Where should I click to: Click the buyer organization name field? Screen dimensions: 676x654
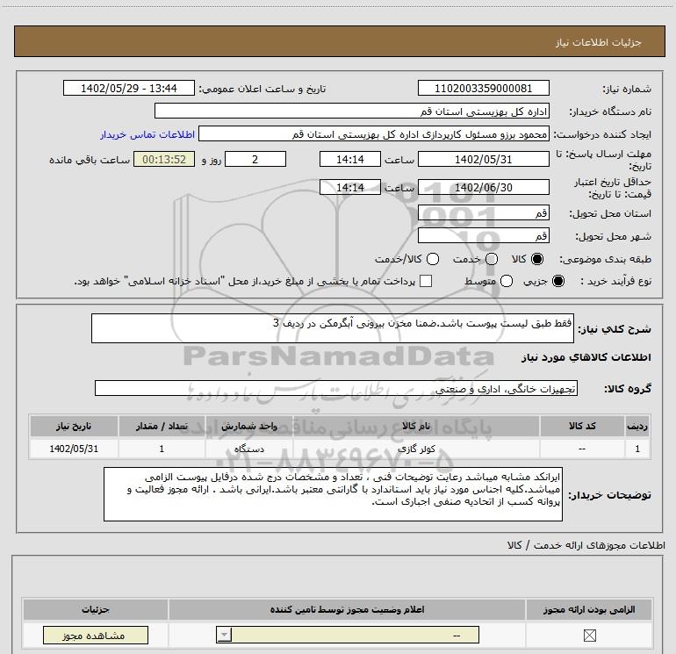352,111
